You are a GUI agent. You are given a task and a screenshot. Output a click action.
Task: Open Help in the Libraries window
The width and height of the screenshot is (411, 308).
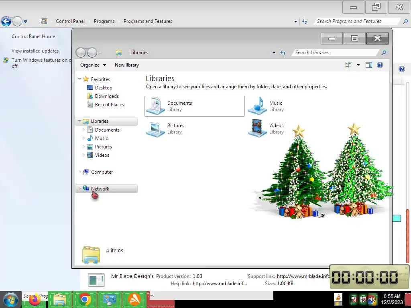(380, 65)
